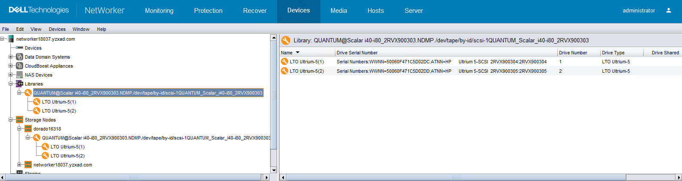Viewport: 682px width, 181px height.
Task: Open the Hosts tab
Action: (x=376, y=11)
